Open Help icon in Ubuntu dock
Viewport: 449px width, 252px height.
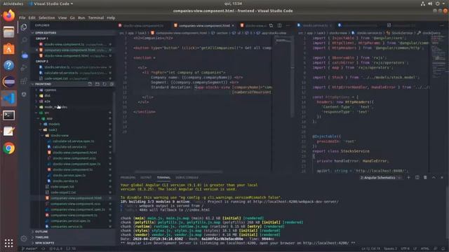[9, 65]
